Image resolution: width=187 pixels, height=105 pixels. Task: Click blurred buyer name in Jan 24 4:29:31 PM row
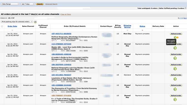tap(107, 56)
